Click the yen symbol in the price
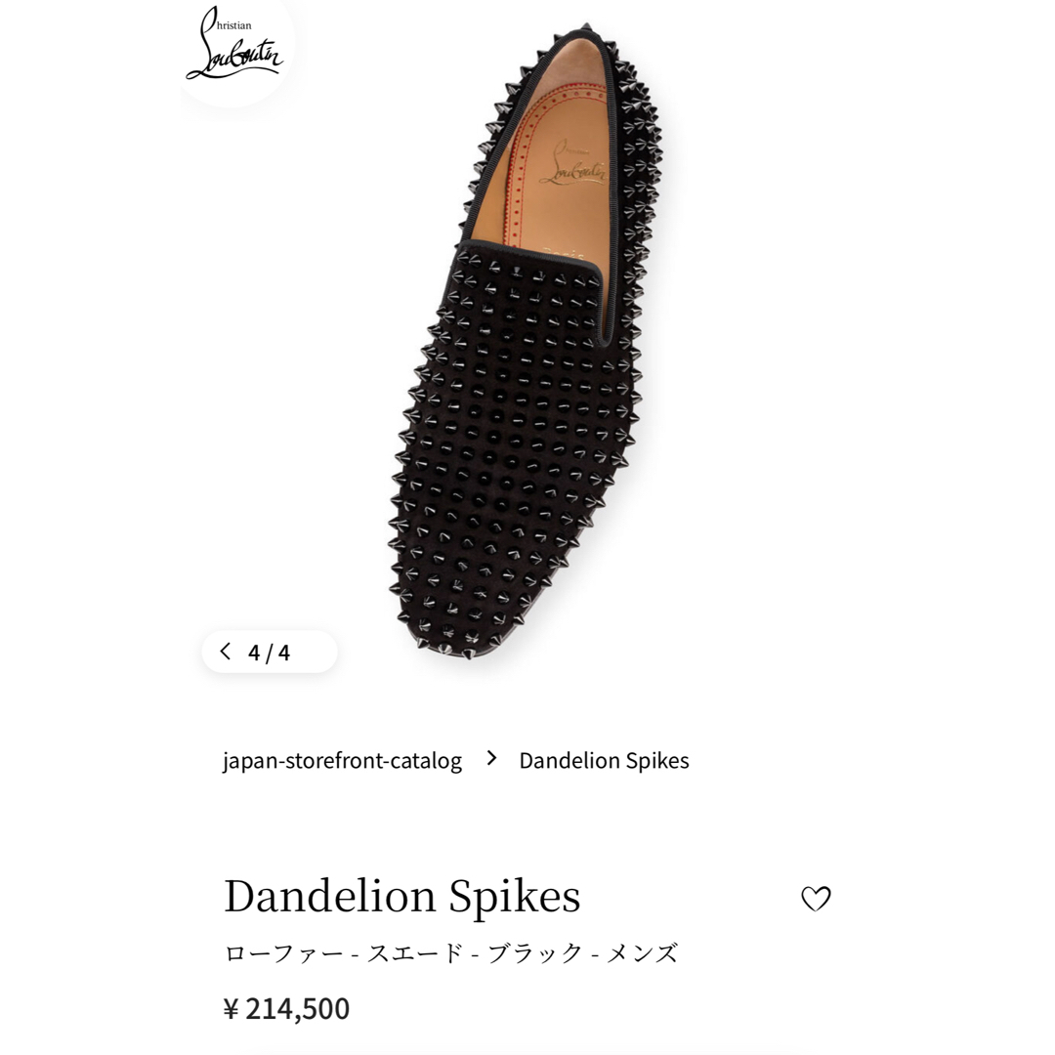 (x=231, y=1008)
